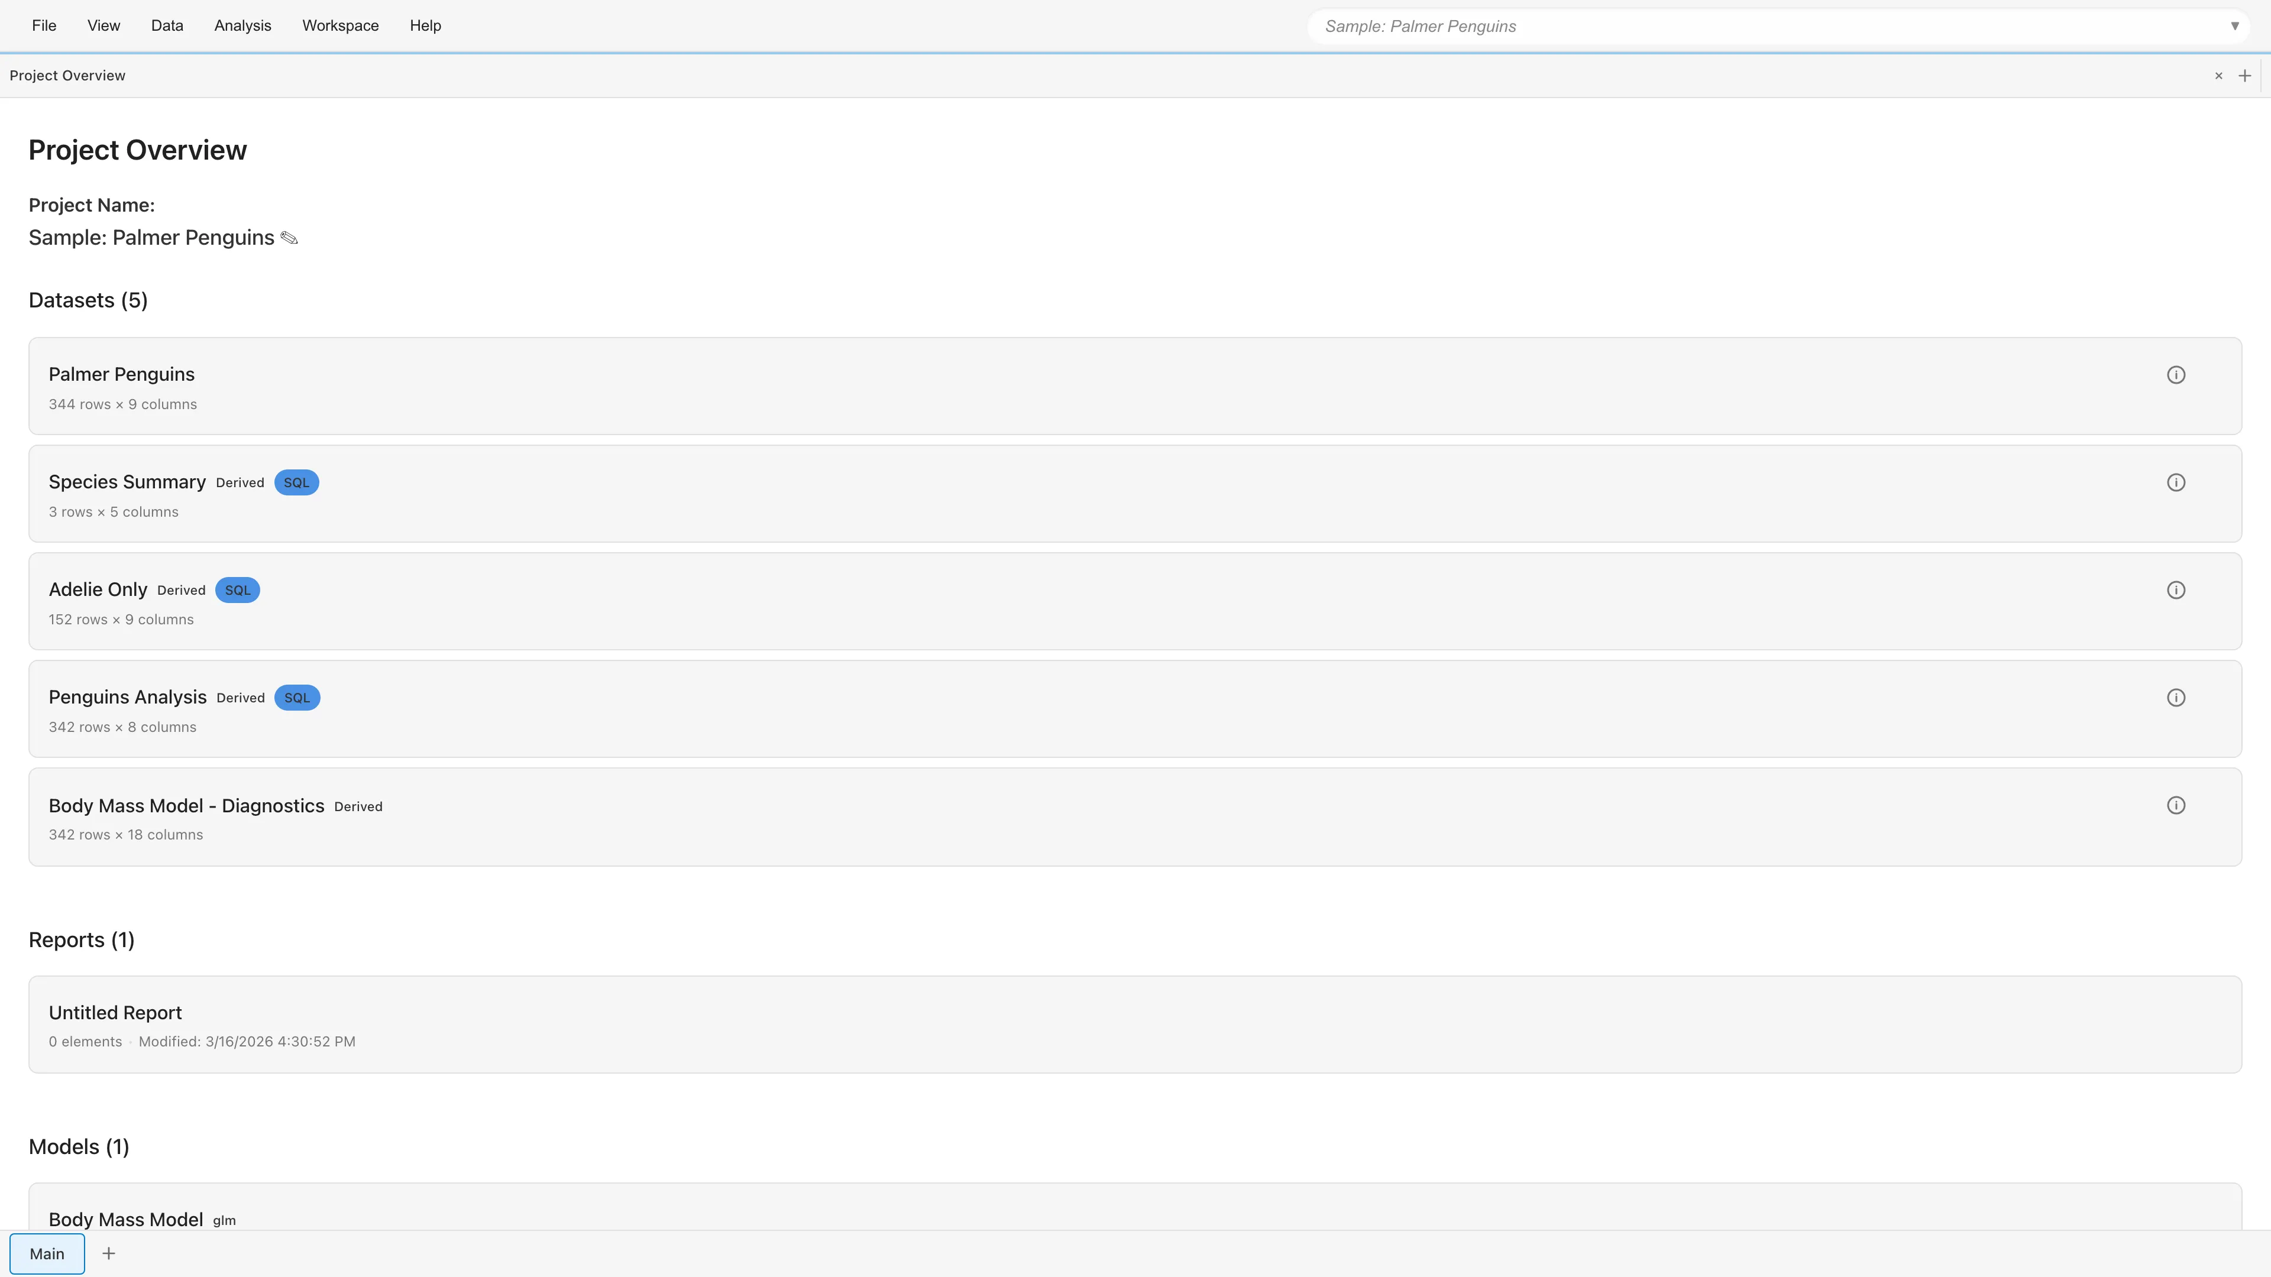Add a new workspace tab next to Main
This screenshot has height=1277, width=2271.
point(108,1252)
